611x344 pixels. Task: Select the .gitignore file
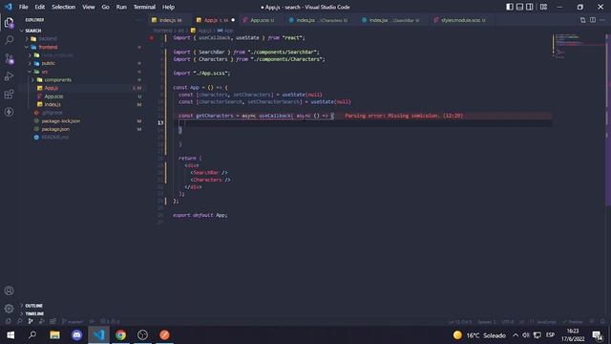click(52, 113)
